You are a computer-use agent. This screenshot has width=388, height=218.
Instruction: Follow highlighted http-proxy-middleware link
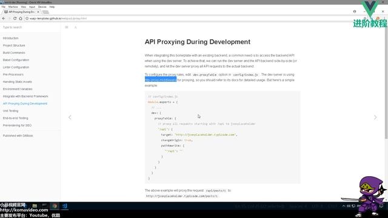161,80
